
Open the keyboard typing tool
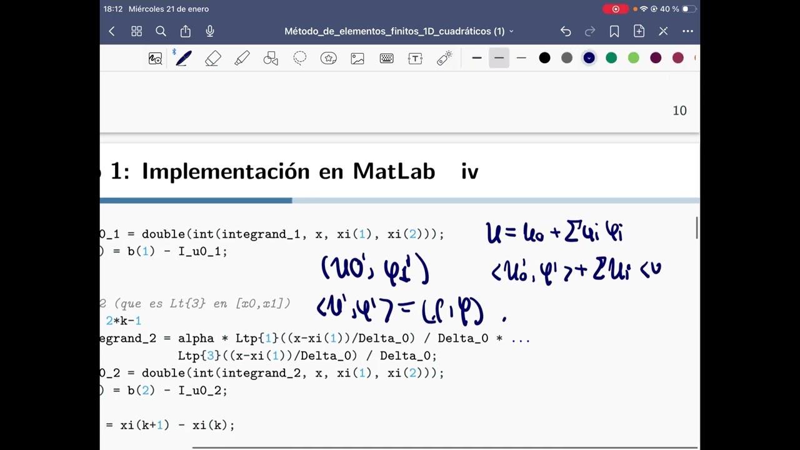click(386, 58)
